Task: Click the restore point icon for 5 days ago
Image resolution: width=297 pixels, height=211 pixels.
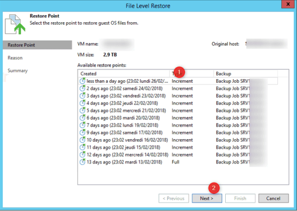Action: pos(82,110)
